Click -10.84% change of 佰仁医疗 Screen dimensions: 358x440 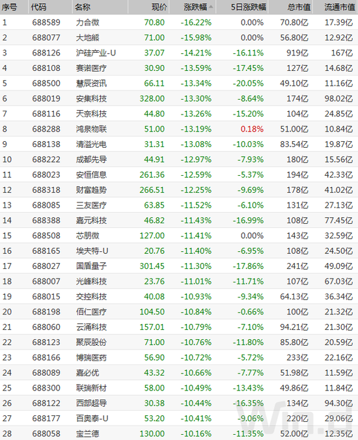(196, 312)
